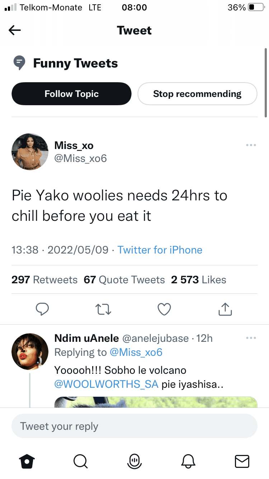Screen dimensions: 269x479
Task: Open the Search magnifier tab
Action: pyautogui.click(x=80, y=461)
